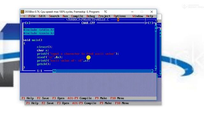The height and width of the screenshot is (115, 204).
Task: Click the getch(); statement
Action: point(44,64)
